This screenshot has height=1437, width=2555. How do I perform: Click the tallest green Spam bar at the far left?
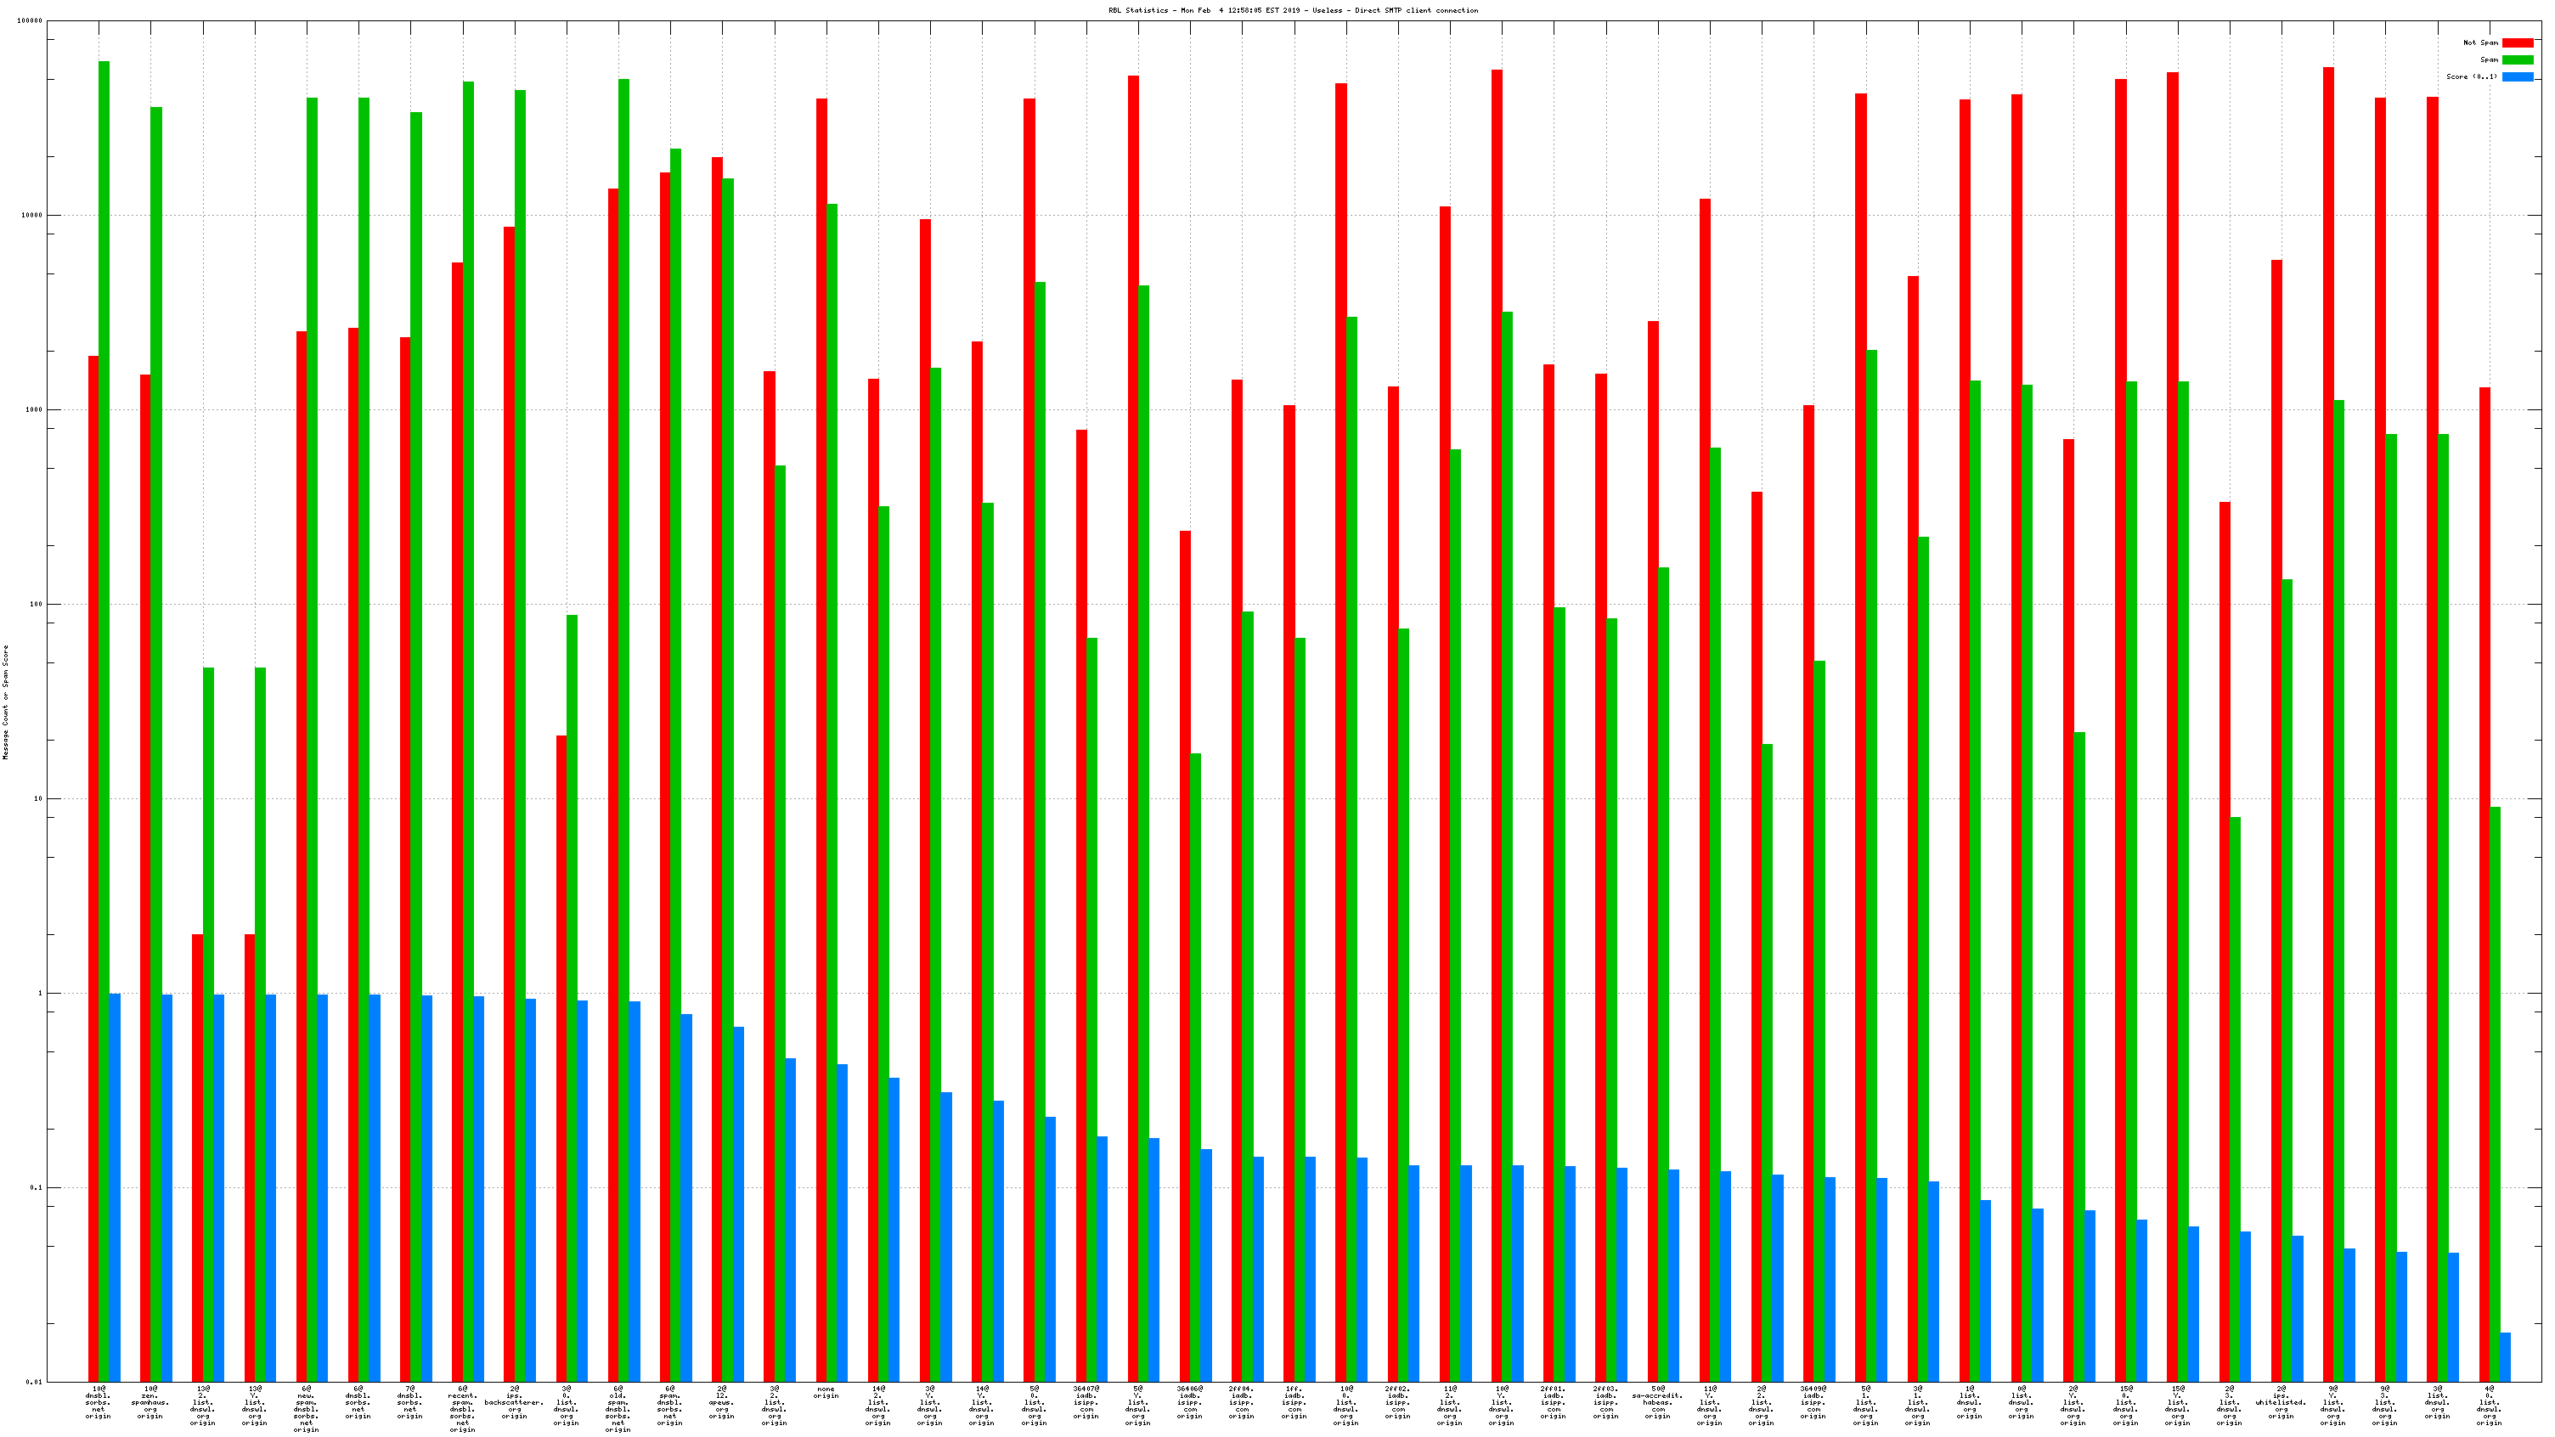[x=104, y=694]
